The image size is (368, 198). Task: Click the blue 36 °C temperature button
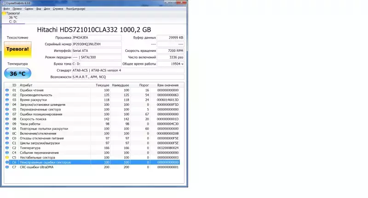click(17, 74)
